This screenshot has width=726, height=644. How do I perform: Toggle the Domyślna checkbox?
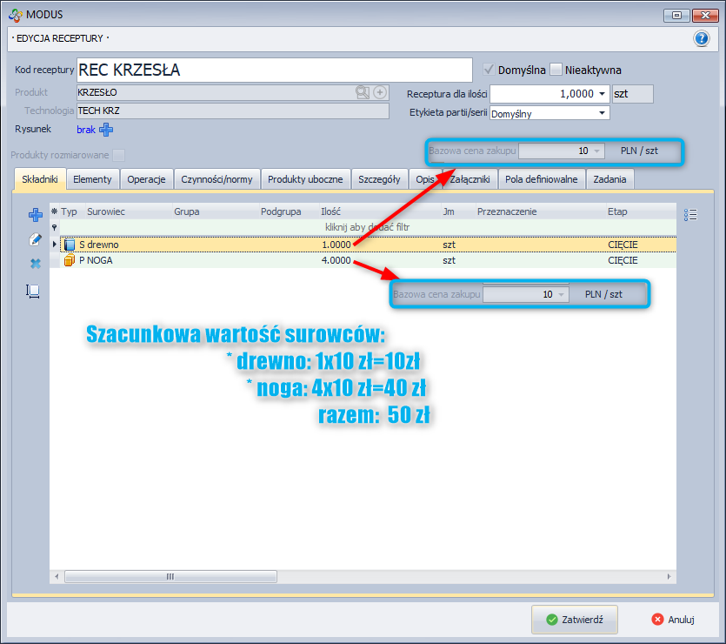click(x=490, y=70)
